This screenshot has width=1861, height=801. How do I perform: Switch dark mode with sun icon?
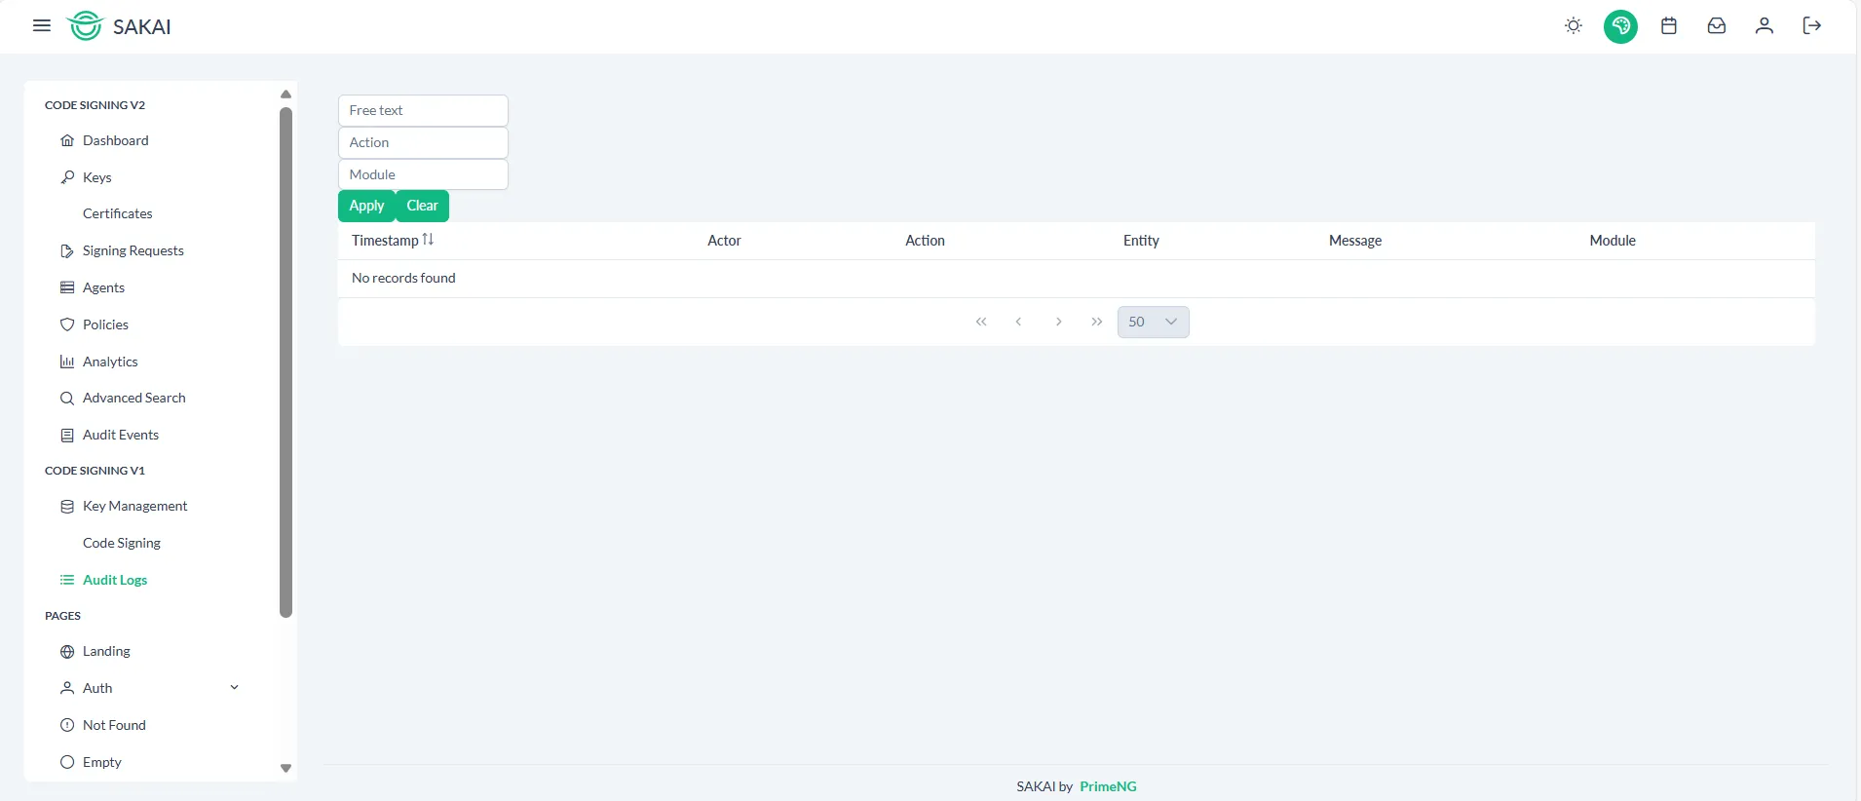coord(1573,26)
